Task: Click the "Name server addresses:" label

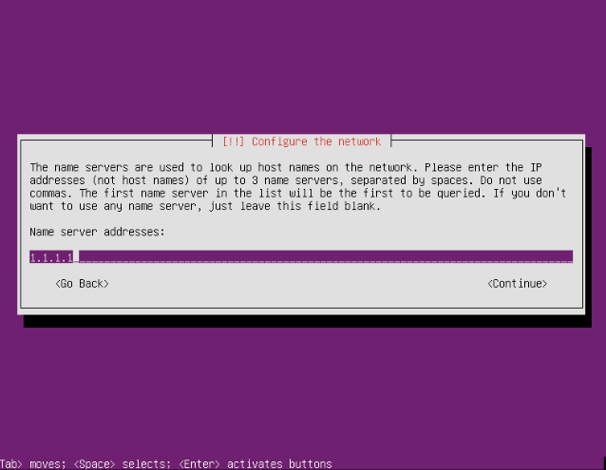Action: pos(97,232)
